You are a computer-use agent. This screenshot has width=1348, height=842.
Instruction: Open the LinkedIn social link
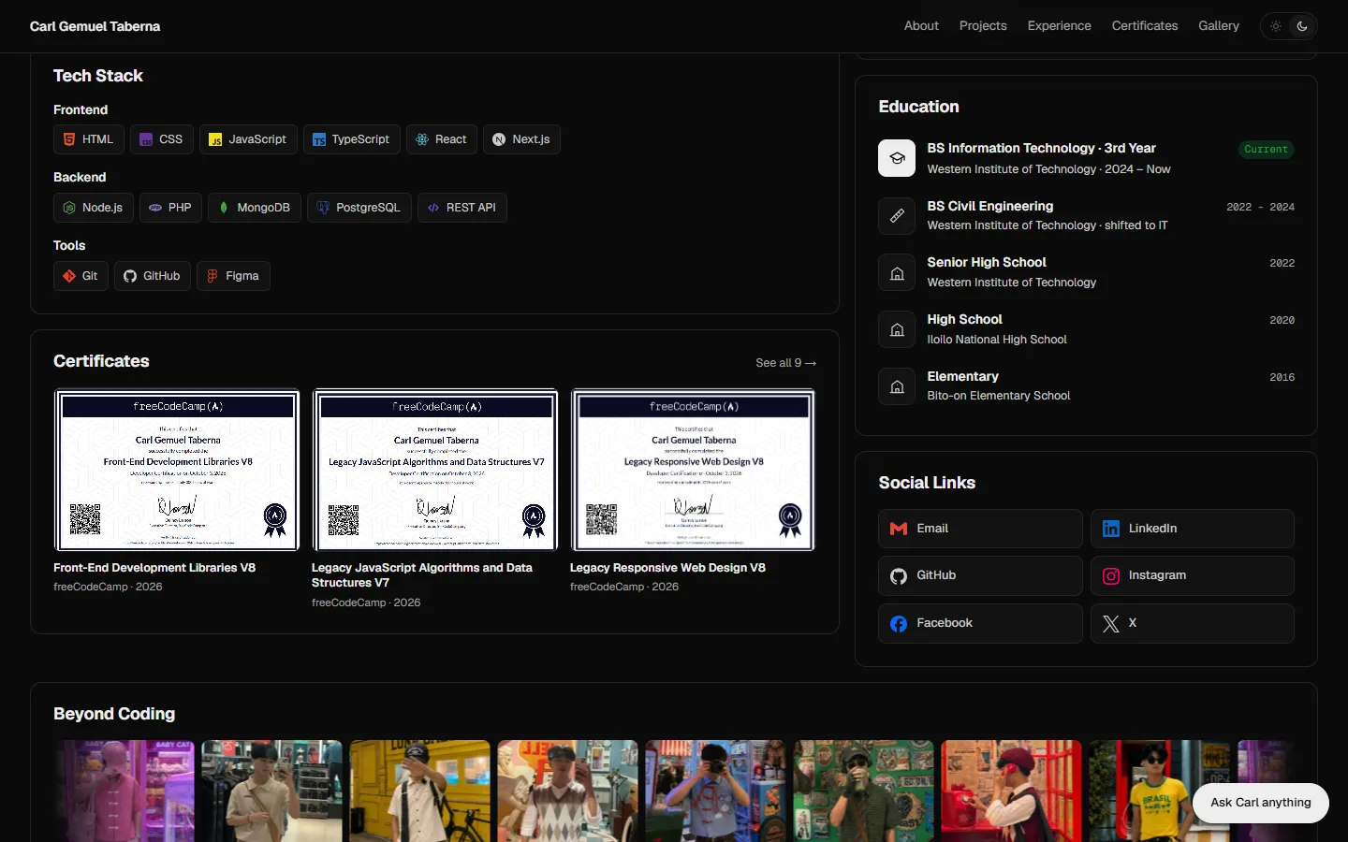tap(1193, 529)
